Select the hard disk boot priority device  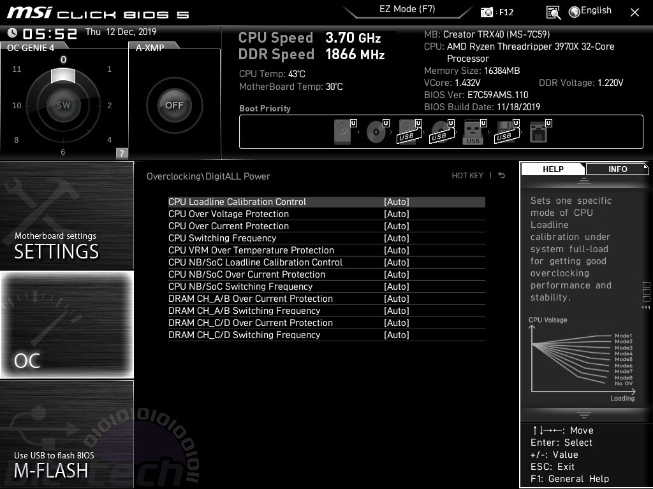point(345,131)
